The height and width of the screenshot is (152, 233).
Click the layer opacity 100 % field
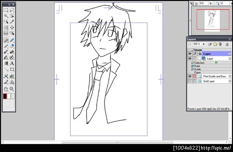[x=197, y=44]
